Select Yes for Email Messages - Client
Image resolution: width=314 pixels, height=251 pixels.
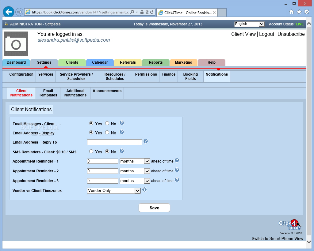click(91, 123)
